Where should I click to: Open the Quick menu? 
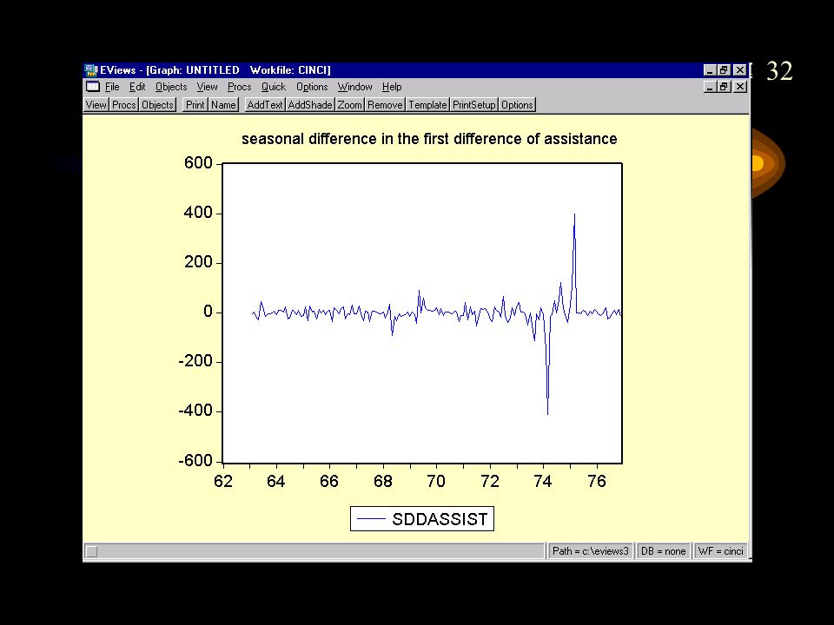tap(274, 87)
